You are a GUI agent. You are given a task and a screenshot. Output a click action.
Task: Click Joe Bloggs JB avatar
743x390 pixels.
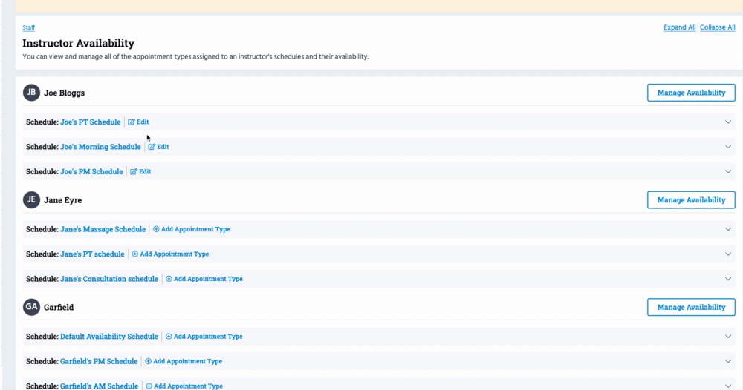click(x=31, y=93)
